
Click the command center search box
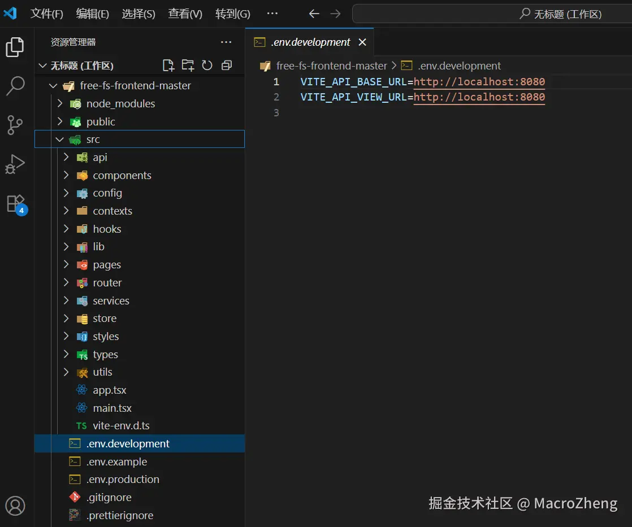[492, 14]
